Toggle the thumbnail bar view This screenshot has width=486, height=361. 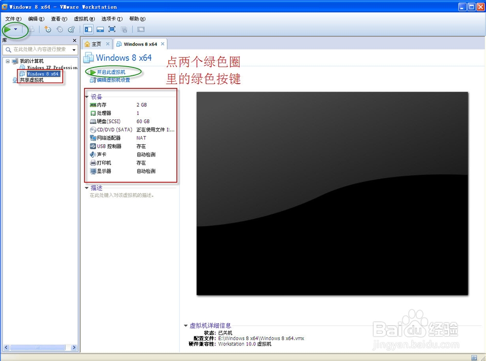click(x=100, y=30)
